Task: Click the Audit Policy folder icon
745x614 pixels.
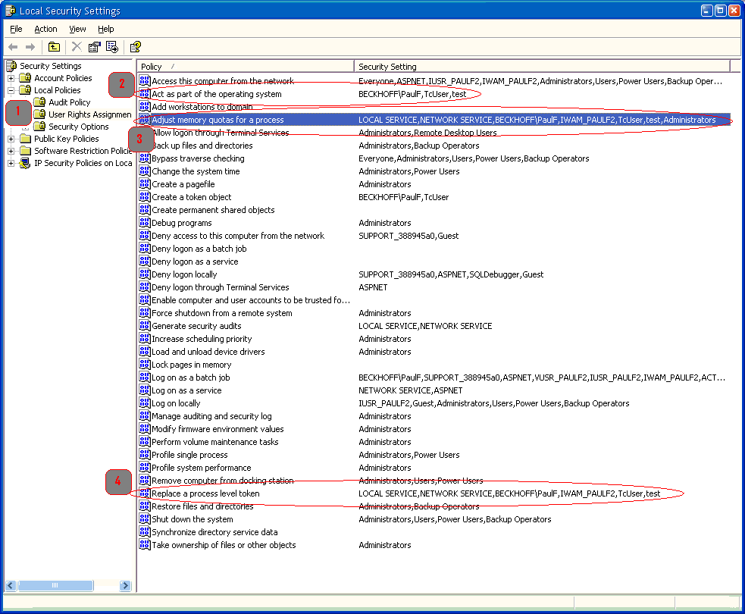Action: click(40, 102)
